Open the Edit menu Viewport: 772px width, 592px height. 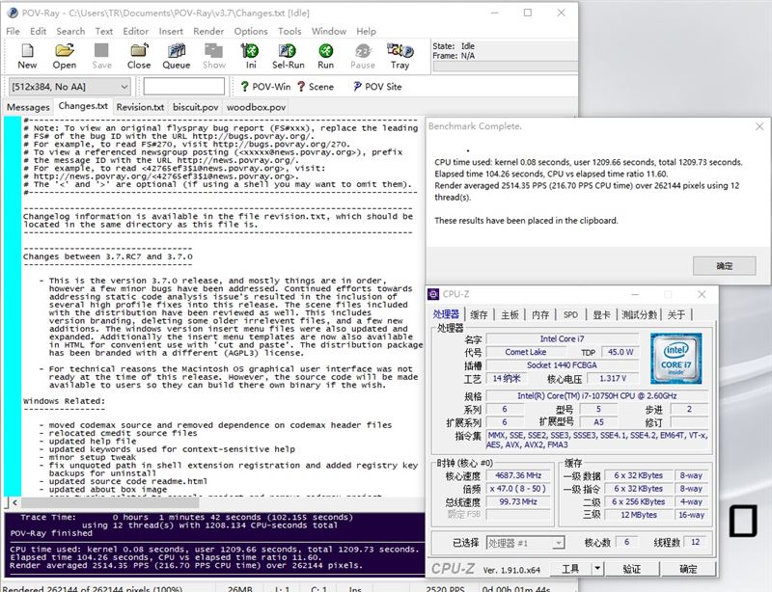pos(38,31)
